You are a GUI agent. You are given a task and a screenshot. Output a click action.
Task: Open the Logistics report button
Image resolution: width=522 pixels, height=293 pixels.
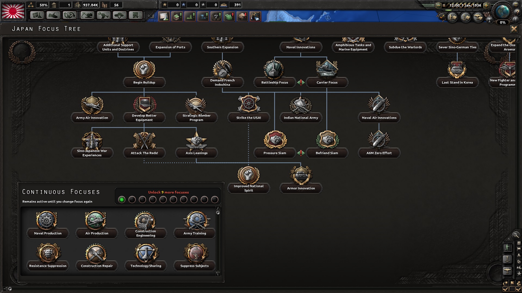tap(136, 15)
